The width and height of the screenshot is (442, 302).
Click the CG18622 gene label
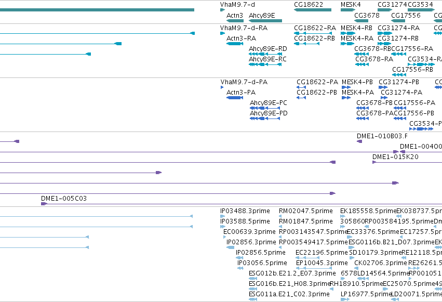(x=309, y=5)
